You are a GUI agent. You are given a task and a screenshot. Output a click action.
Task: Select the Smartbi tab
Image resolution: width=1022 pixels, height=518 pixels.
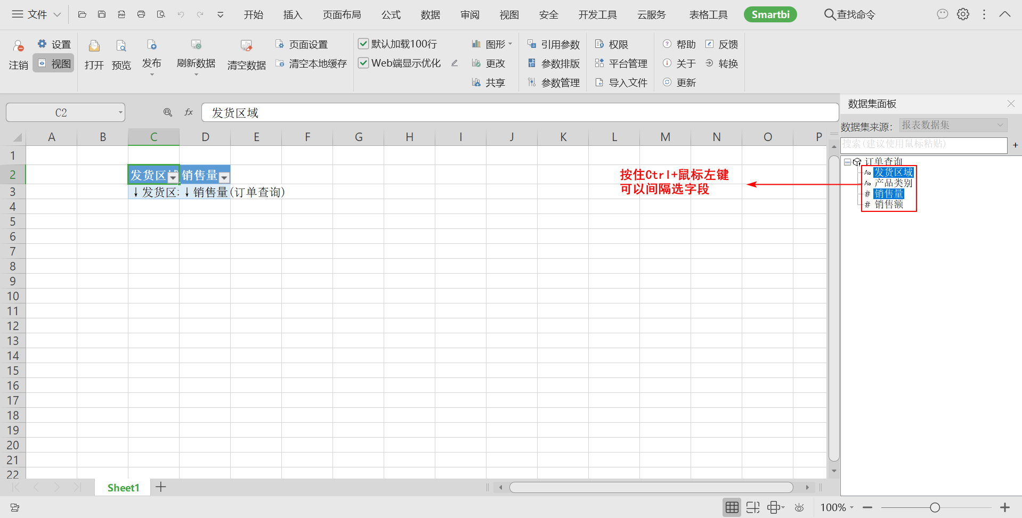(770, 14)
